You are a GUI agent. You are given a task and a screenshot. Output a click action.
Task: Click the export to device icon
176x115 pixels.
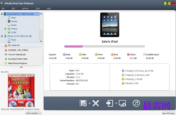click(110, 103)
